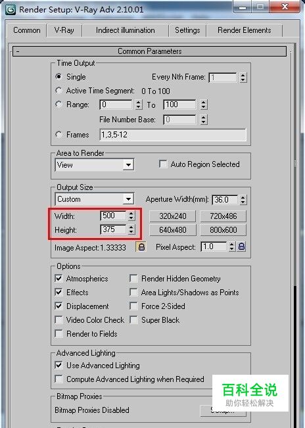305x428 pixels.
Task: Enable the Super Black checkbox
Action: click(133, 320)
